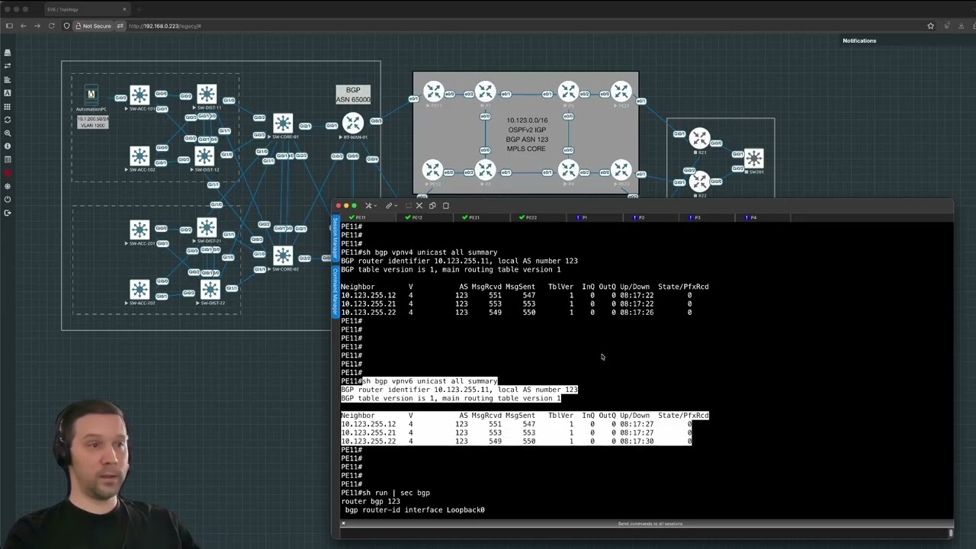Clear the send commands bar X
The width and height of the screenshot is (976, 549).
point(343,523)
